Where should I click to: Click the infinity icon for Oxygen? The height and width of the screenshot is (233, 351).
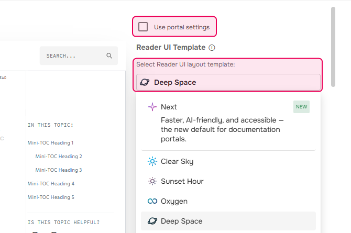(152, 201)
